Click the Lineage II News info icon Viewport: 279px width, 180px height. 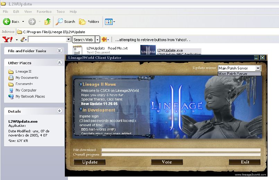pos(81,84)
